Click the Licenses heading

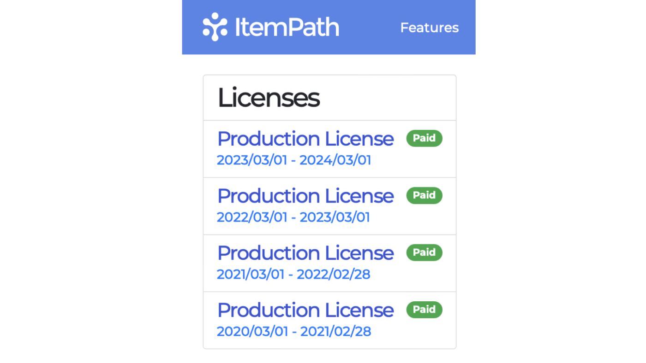pyautogui.click(x=269, y=97)
